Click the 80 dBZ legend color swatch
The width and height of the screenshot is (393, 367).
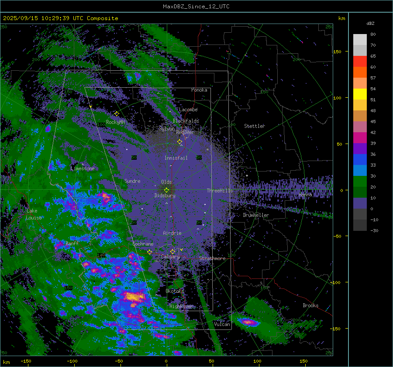[360, 39]
